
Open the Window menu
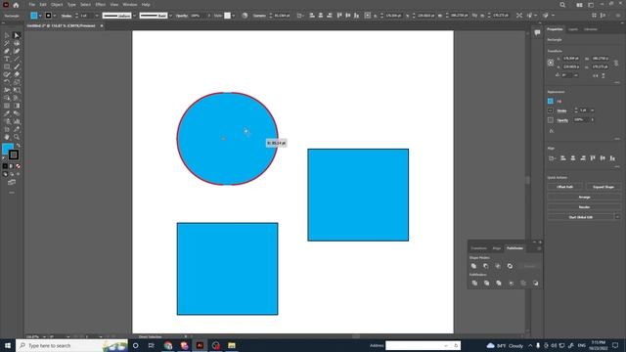click(x=130, y=5)
